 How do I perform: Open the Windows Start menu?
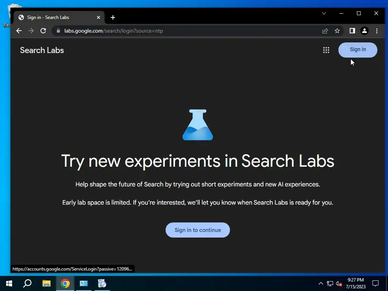click(9, 283)
